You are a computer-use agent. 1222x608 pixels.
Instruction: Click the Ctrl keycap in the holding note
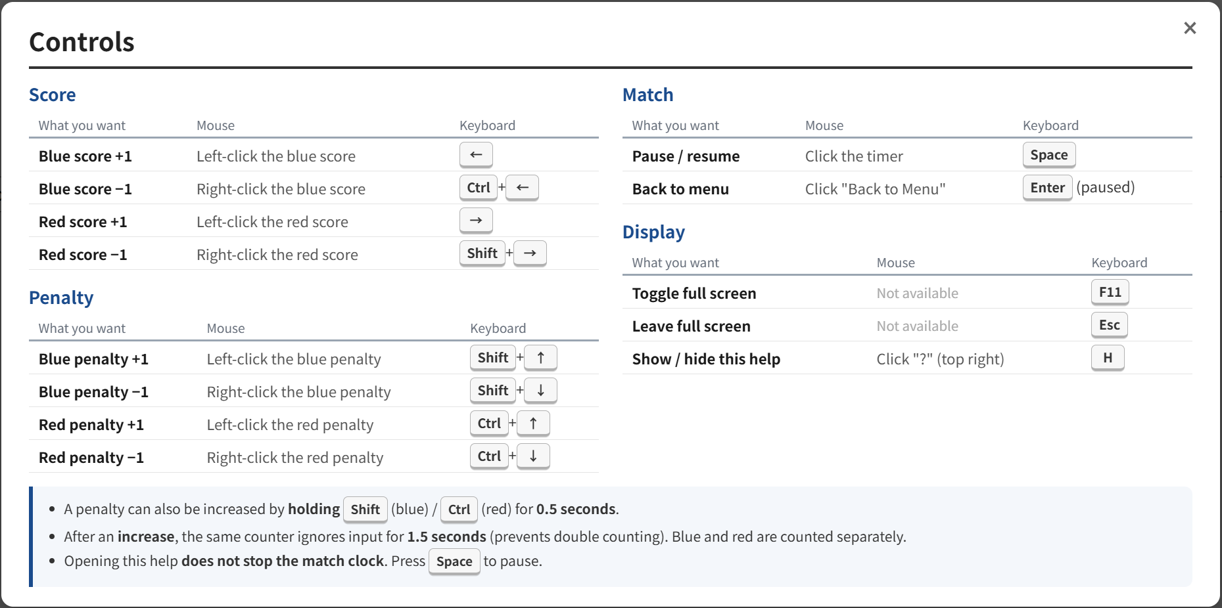click(x=459, y=510)
